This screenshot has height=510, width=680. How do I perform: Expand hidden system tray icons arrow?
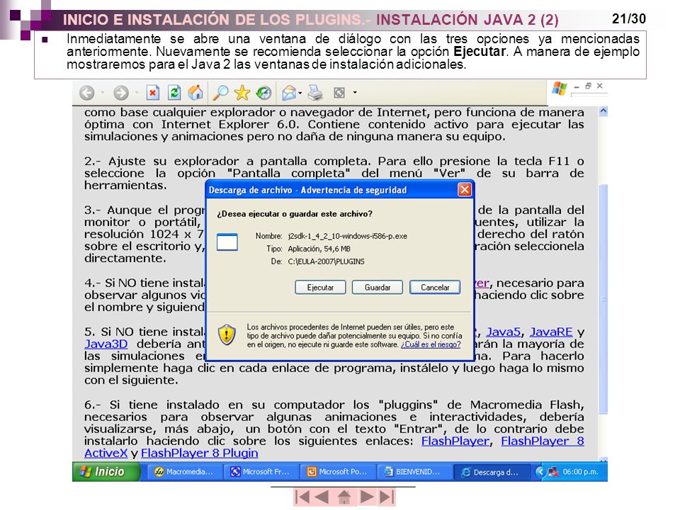[540, 472]
